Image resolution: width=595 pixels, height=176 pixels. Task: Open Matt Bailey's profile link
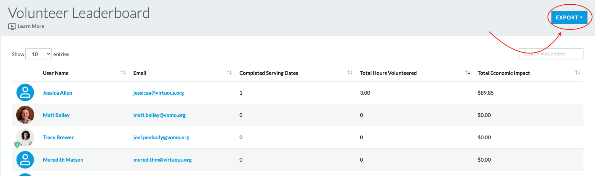click(56, 115)
